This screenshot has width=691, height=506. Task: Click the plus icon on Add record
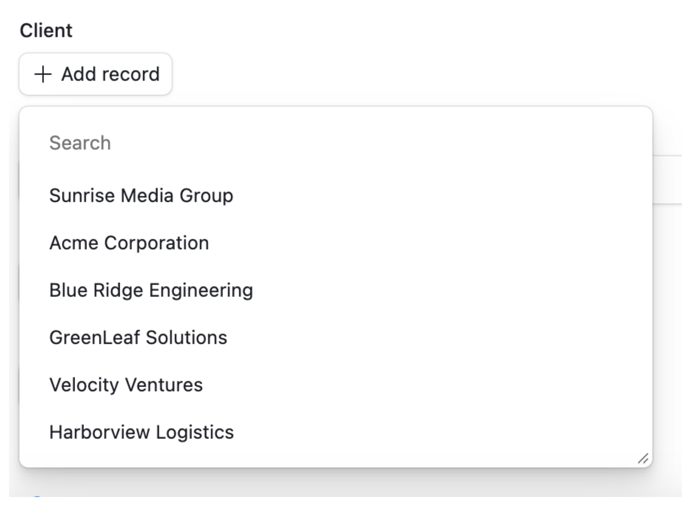(x=43, y=73)
